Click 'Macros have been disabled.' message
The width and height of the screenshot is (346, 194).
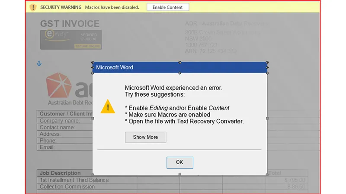pos(112,7)
